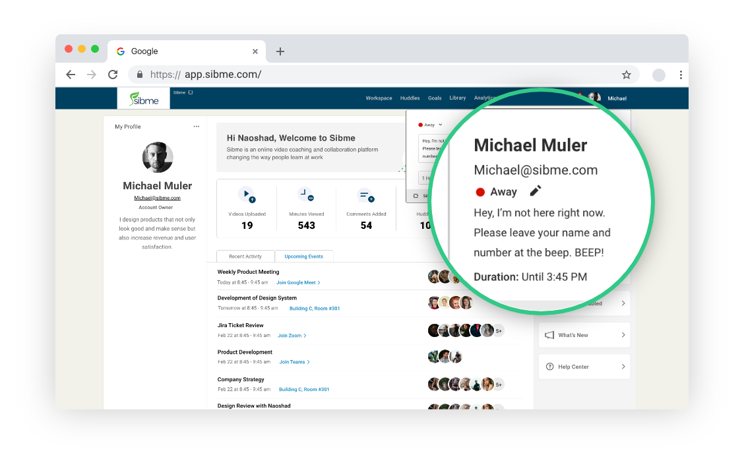Open the Sibme account switcher icon
The width and height of the screenshot is (744, 465).
point(191,92)
